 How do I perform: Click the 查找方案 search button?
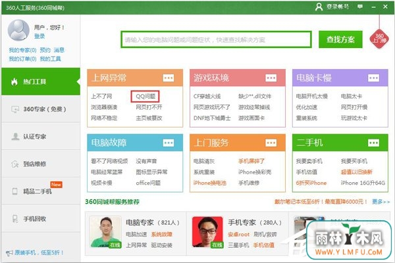pyautogui.click(x=340, y=39)
